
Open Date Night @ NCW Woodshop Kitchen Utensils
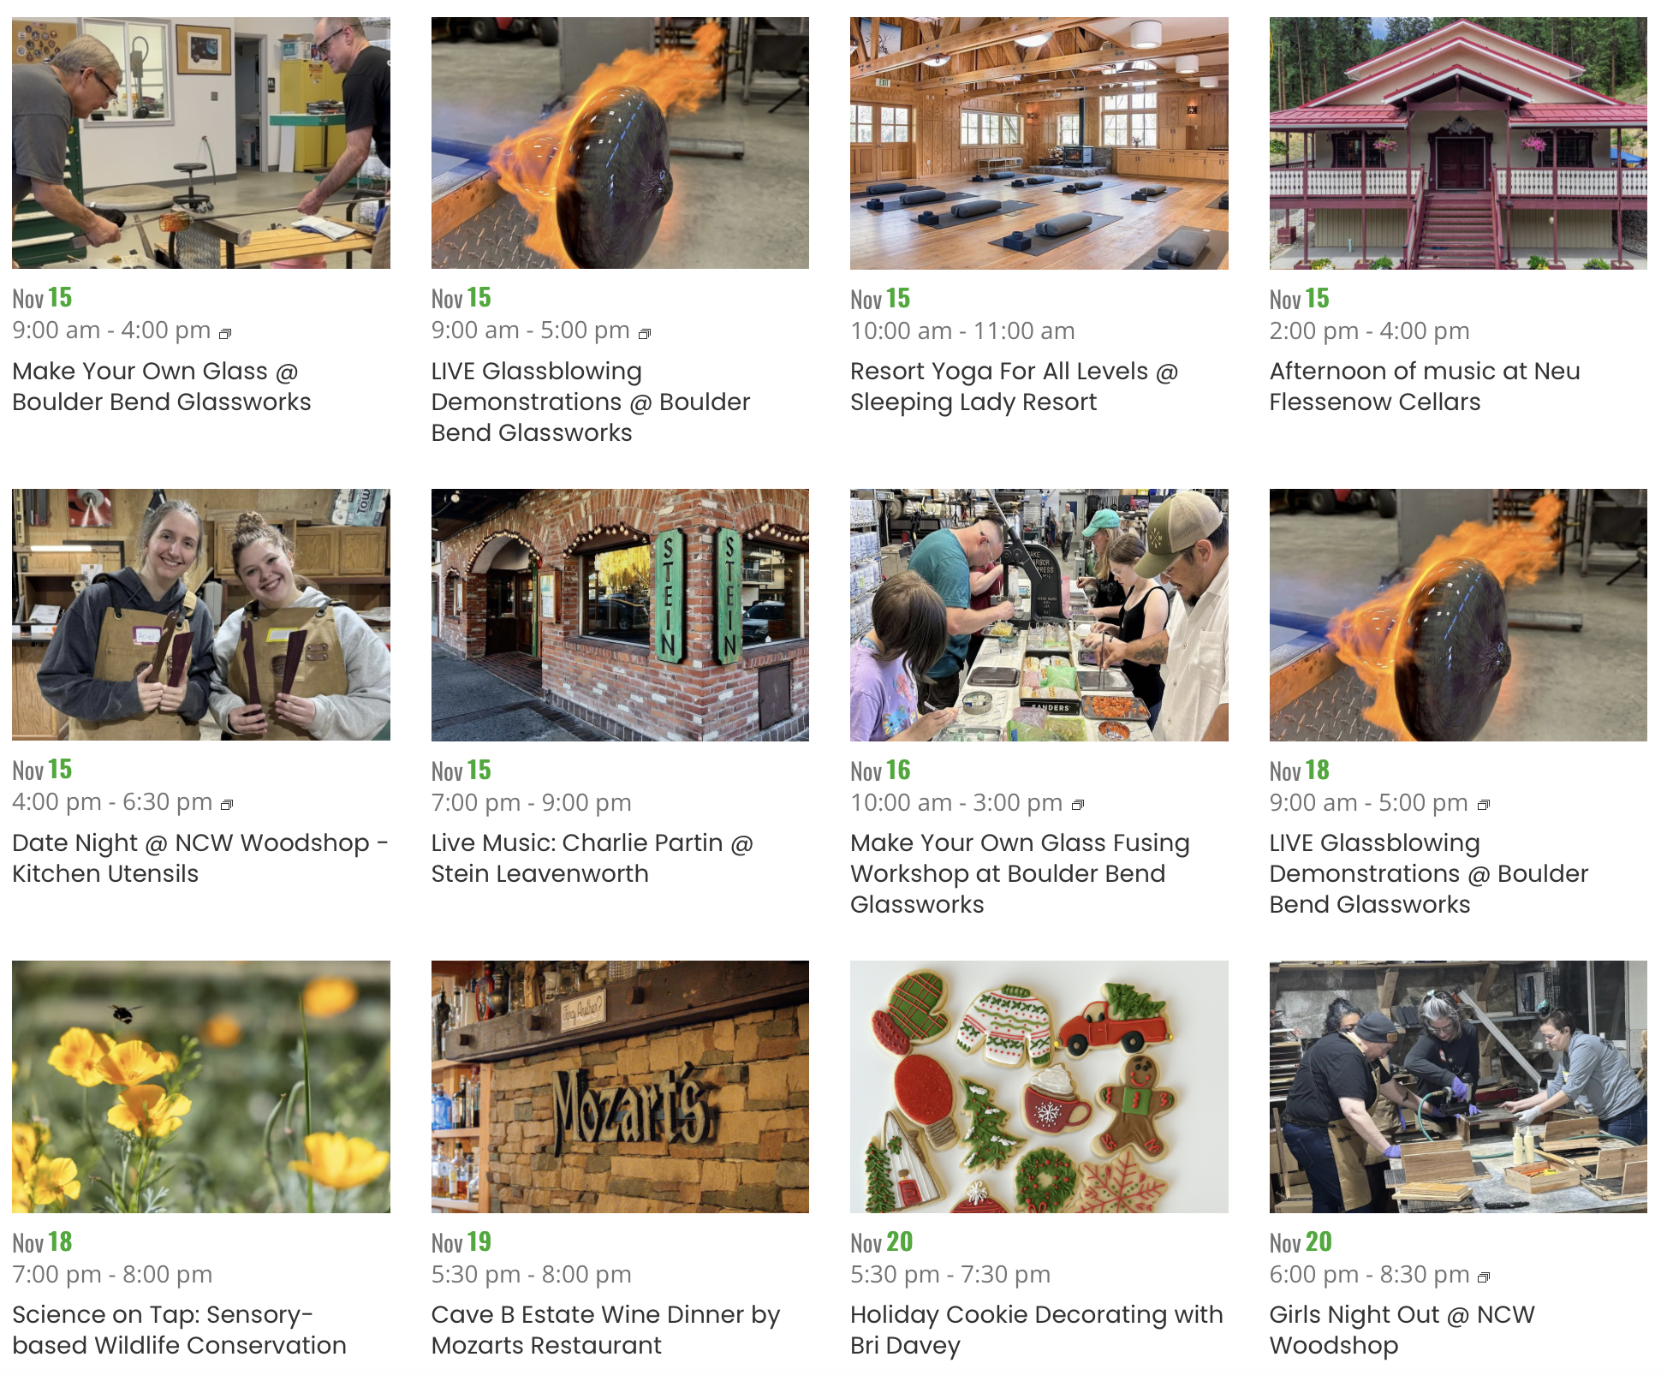click(200, 859)
